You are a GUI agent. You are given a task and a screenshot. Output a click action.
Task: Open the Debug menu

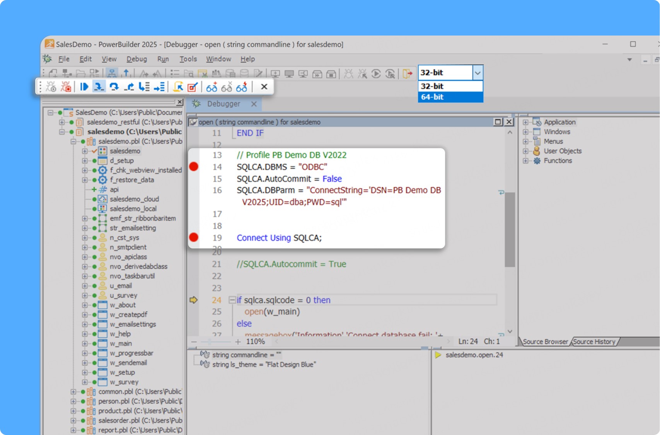pyautogui.click(x=136, y=59)
